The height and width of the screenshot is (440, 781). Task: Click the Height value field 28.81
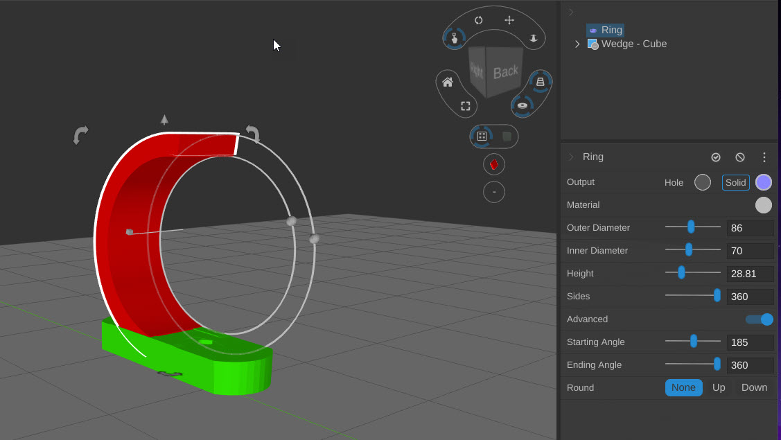point(750,274)
